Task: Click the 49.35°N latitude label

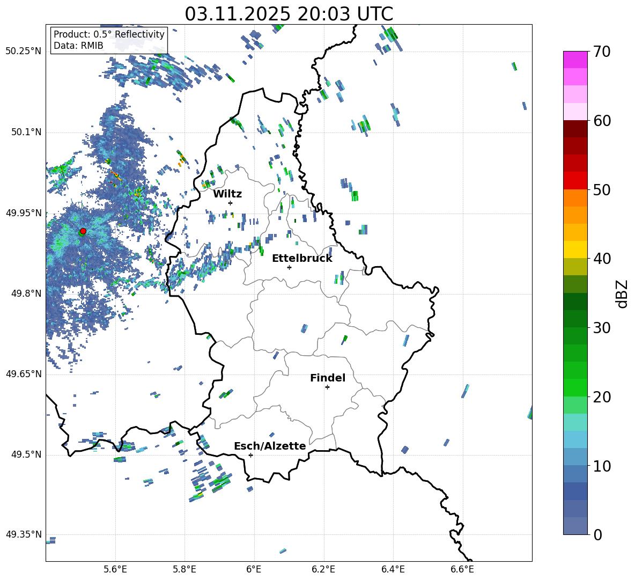Action: click(24, 534)
